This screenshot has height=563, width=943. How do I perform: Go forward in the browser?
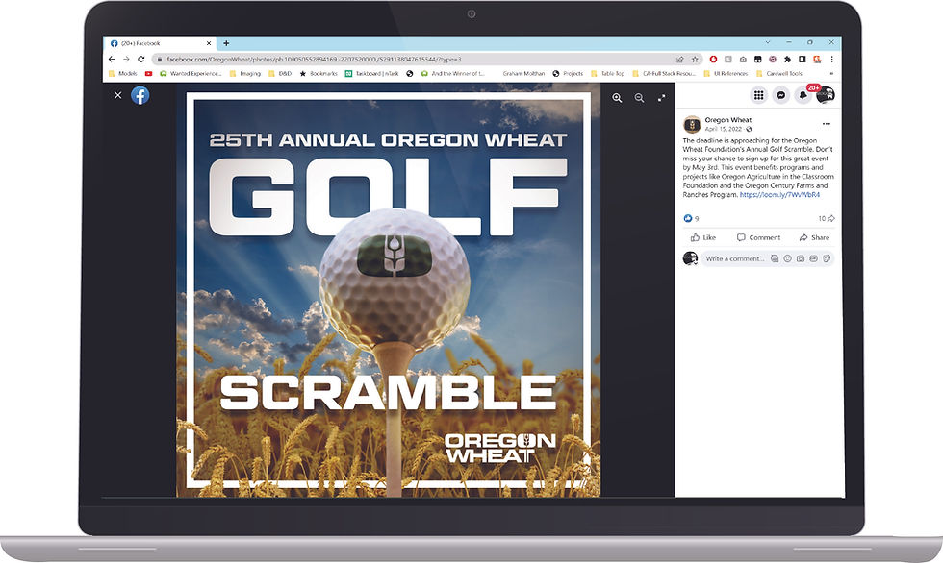pos(126,59)
